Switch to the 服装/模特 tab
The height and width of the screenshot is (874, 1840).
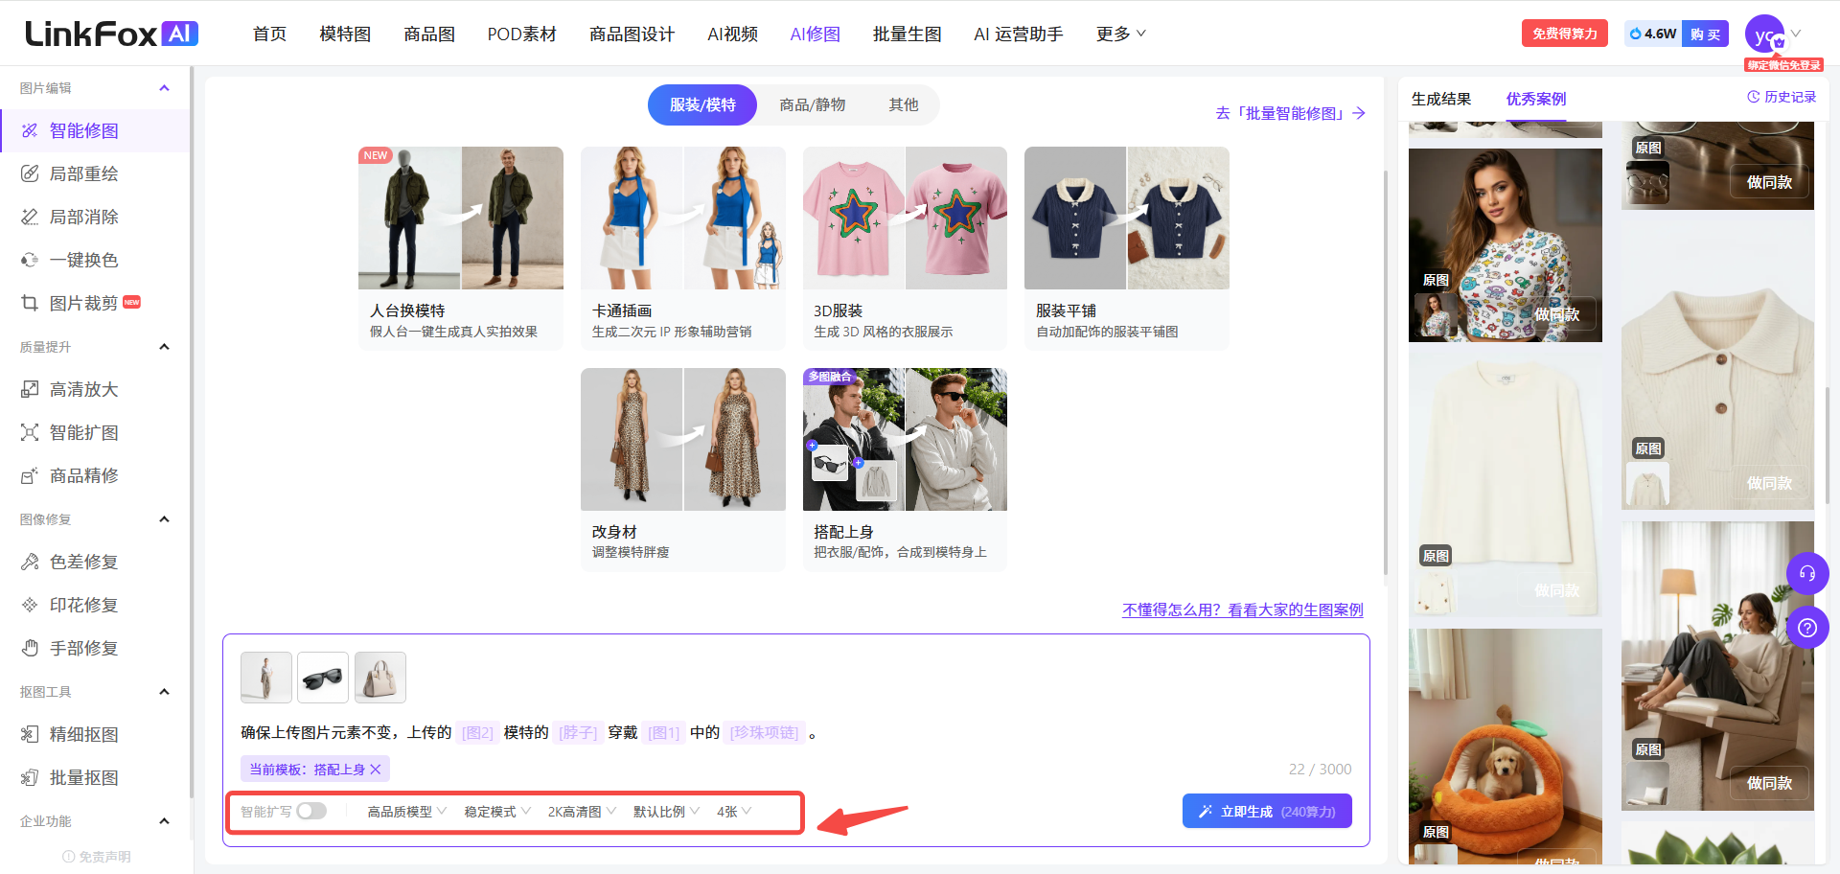click(702, 104)
